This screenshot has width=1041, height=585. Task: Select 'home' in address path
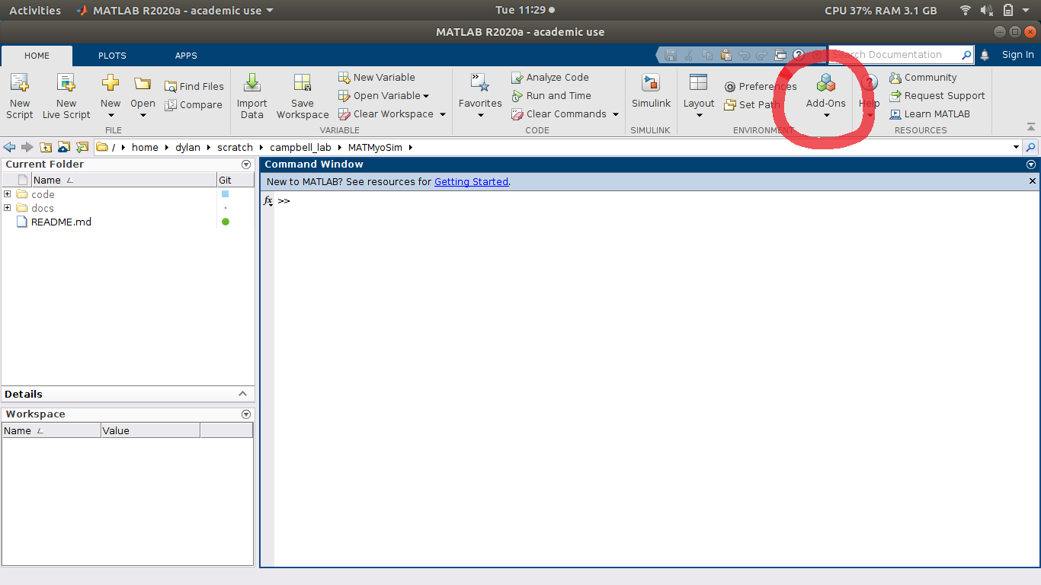click(x=145, y=147)
